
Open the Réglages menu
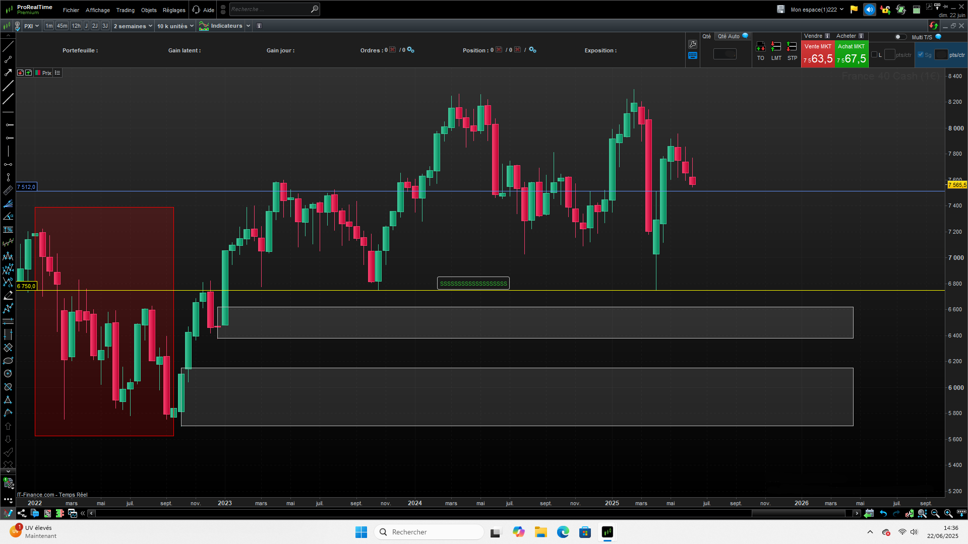[x=174, y=10]
